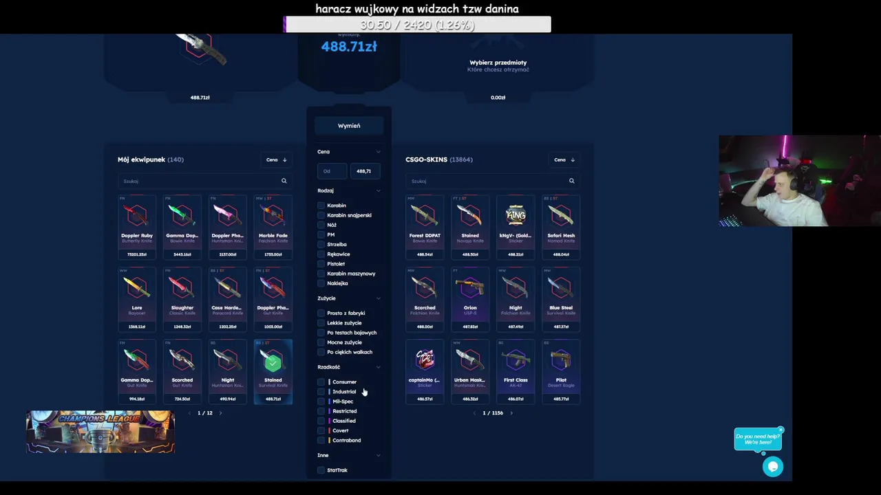Pick the Scorched Falchion Knife skin
Screen dimensions: 881x495
pyautogui.click(x=425, y=299)
